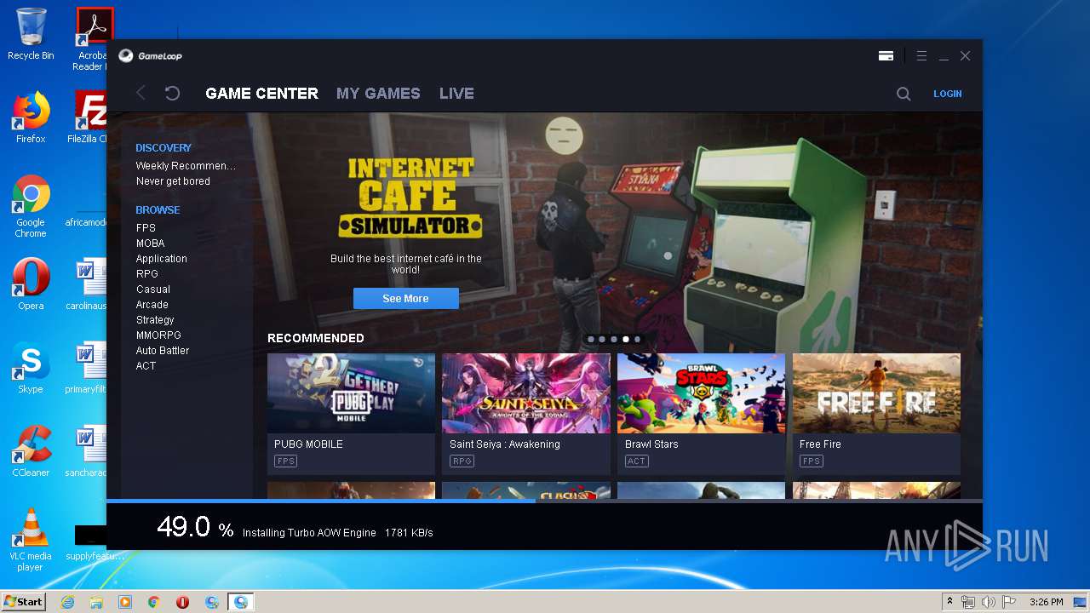Open the Skype desktop shortcut

(31, 368)
